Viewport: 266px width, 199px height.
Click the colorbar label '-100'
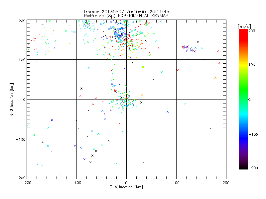(x=253, y=135)
